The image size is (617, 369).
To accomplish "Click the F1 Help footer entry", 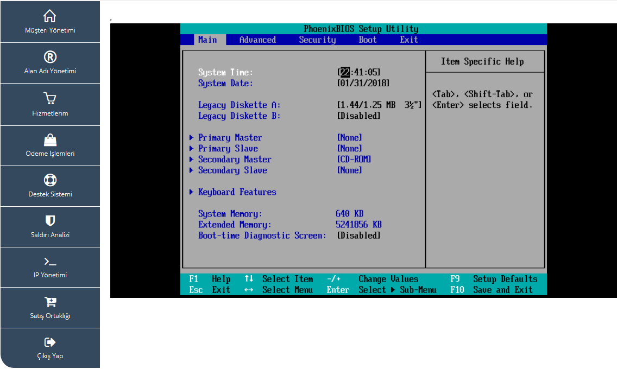I will [210, 279].
